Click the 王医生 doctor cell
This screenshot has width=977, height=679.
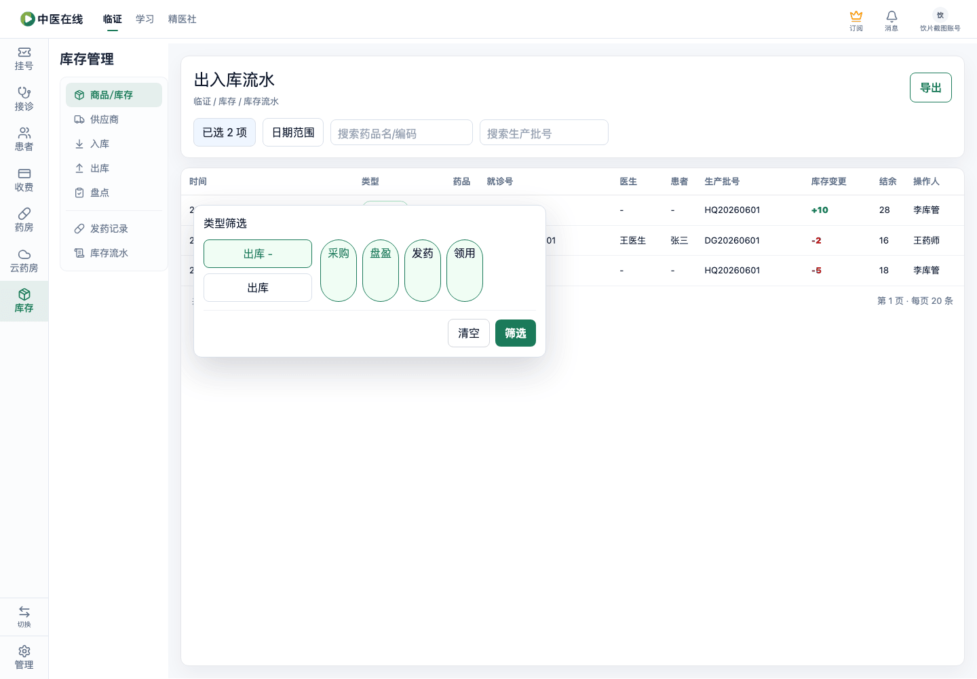[633, 241]
